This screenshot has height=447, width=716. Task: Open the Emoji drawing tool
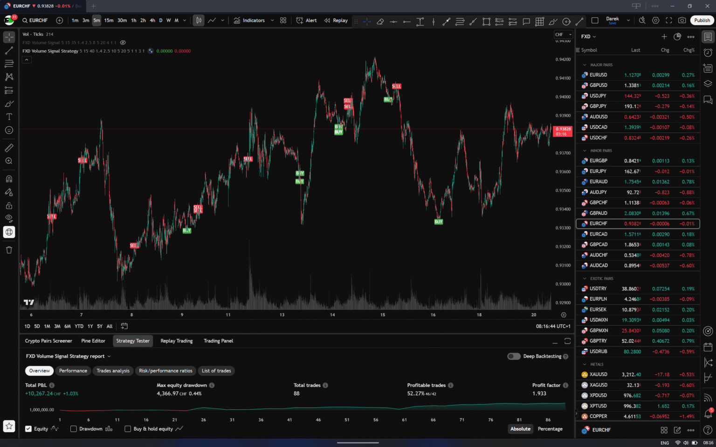point(9,130)
